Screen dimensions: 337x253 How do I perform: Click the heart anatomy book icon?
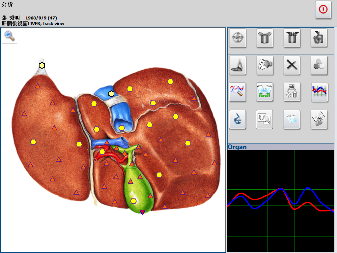click(x=319, y=119)
